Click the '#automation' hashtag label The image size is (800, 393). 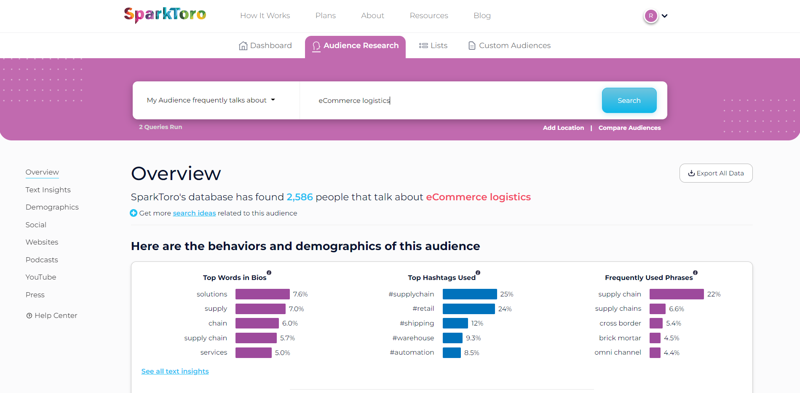pos(412,353)
